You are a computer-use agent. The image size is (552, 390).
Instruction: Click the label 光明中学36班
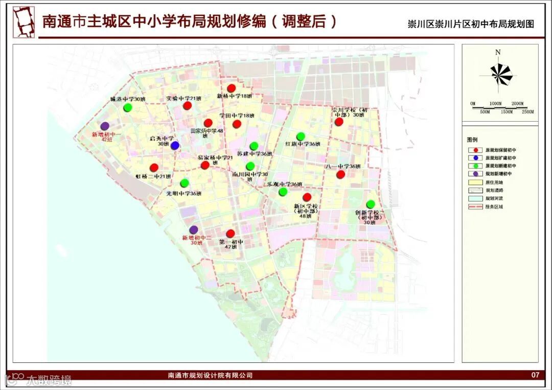[184, 193]
